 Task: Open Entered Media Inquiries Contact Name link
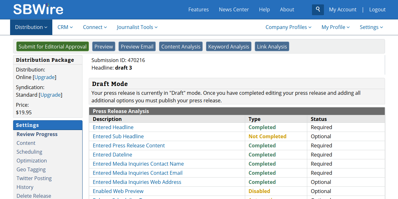[x=138, y=164]
